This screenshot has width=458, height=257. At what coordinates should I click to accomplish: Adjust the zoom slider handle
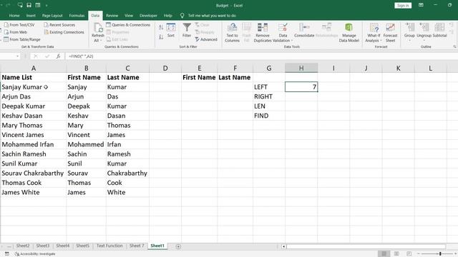(x=440, y=254)
